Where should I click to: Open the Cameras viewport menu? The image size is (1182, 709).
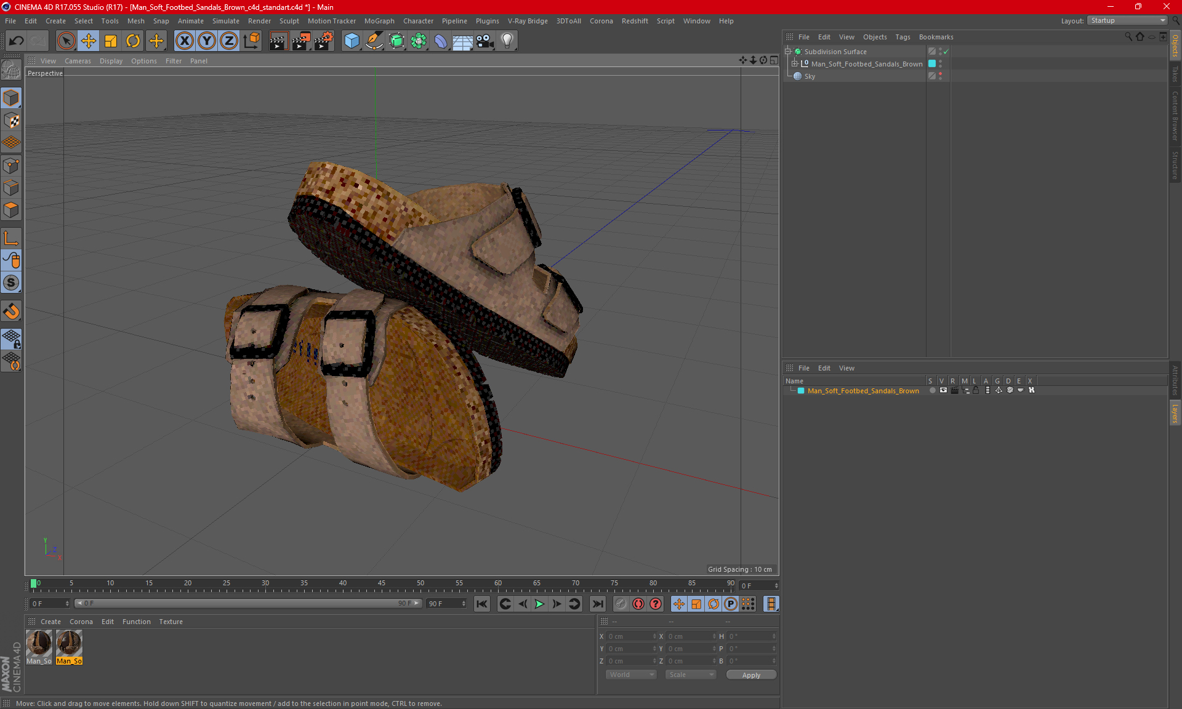point(78,61)
